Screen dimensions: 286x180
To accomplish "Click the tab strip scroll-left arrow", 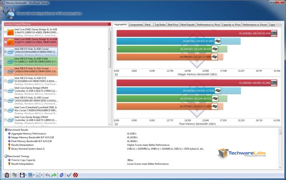I will point(277,24).
